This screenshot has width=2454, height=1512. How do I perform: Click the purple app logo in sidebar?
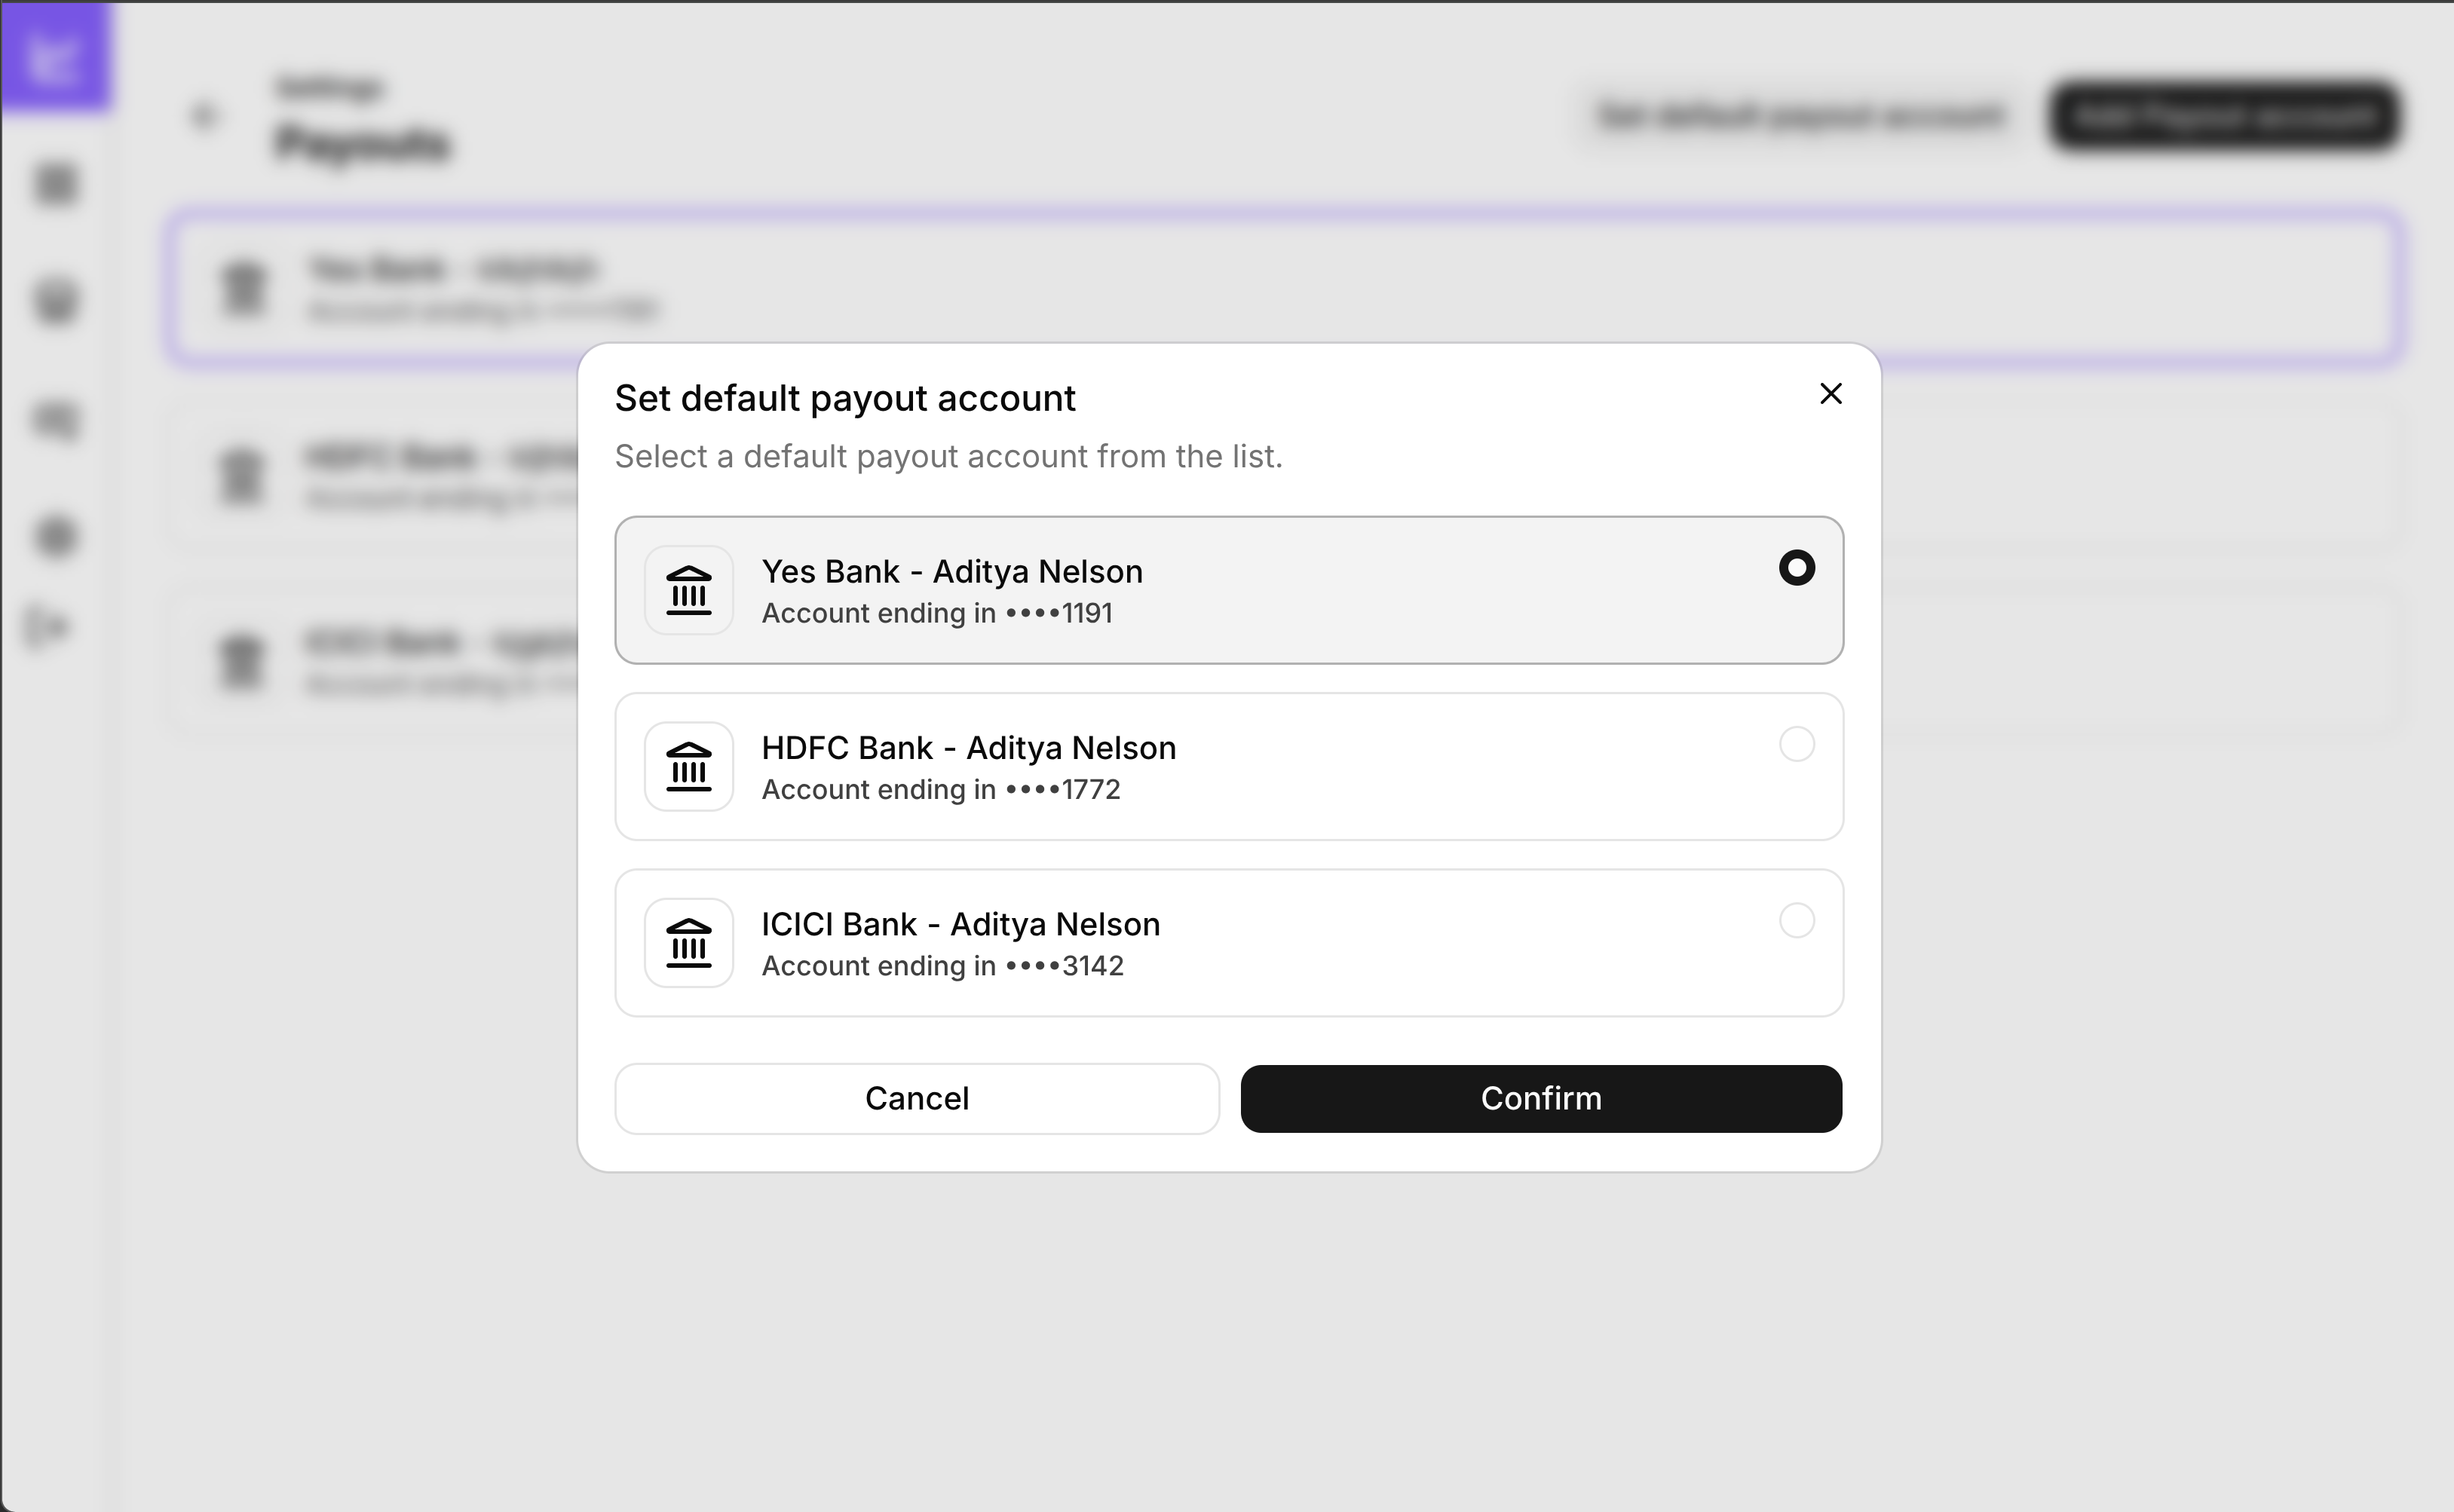click(x=55, y=56)
